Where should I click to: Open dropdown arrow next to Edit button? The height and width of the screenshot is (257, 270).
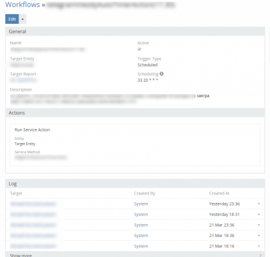click(22, 19)
